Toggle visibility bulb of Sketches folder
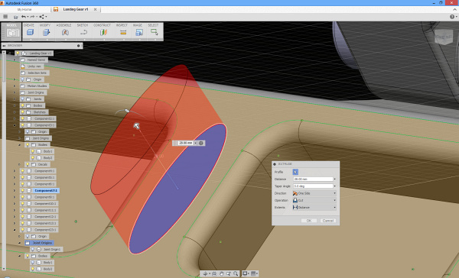This screenshot has height=278, width=459. click(x=22, y=112)
